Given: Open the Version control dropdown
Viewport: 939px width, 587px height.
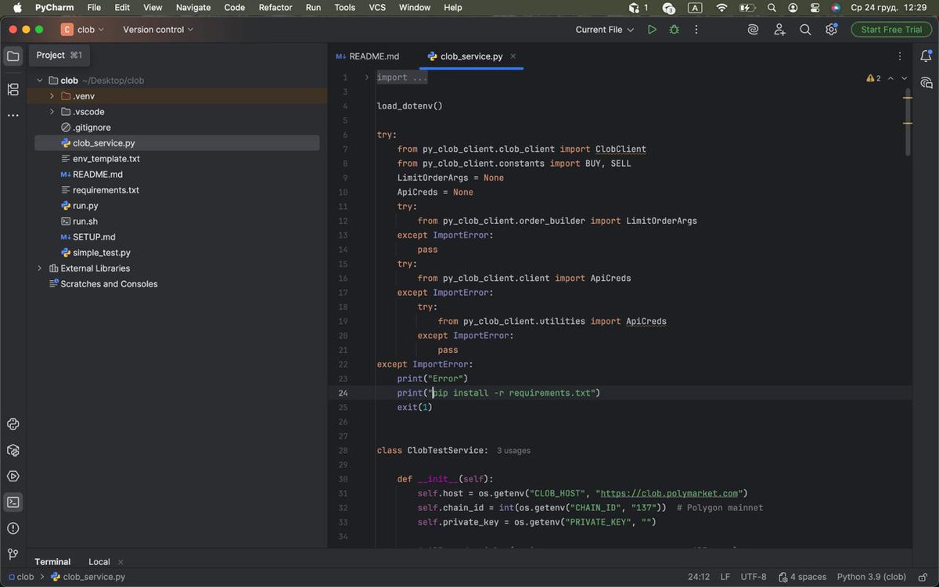Looking at the screenshot, I should tap(158, 30).
